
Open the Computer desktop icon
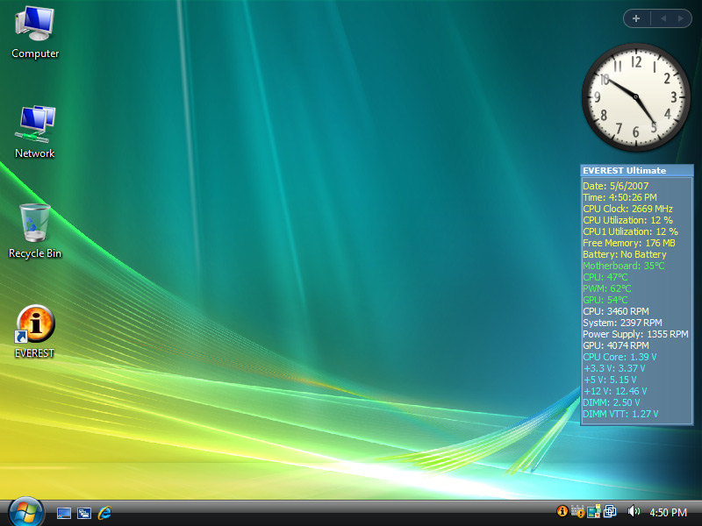click(x=35, y=25)
